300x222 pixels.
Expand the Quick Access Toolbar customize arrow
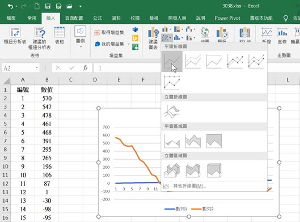[81, 6]
